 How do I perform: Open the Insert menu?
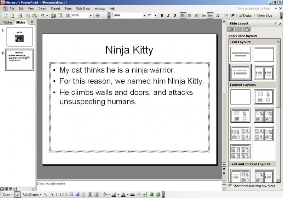click(x=42, y=8)
